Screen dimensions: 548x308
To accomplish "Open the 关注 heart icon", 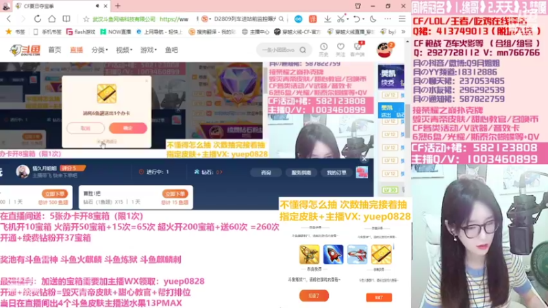I will pos(340,49).
